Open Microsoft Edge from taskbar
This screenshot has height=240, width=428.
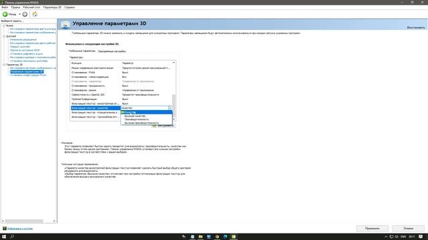pyautogui.click(x=225, y=237)
